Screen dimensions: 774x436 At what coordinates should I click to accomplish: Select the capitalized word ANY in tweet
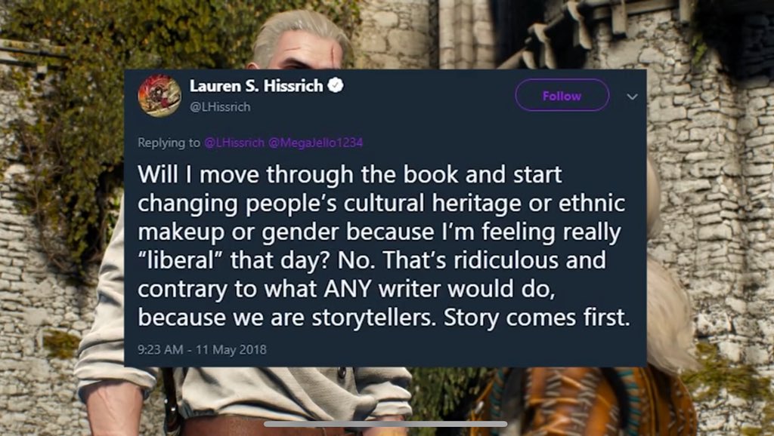click(348, 289)
